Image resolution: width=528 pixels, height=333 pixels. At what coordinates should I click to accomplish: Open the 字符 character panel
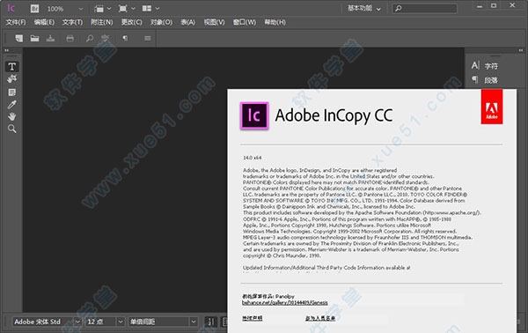click(x=485, y=66)
